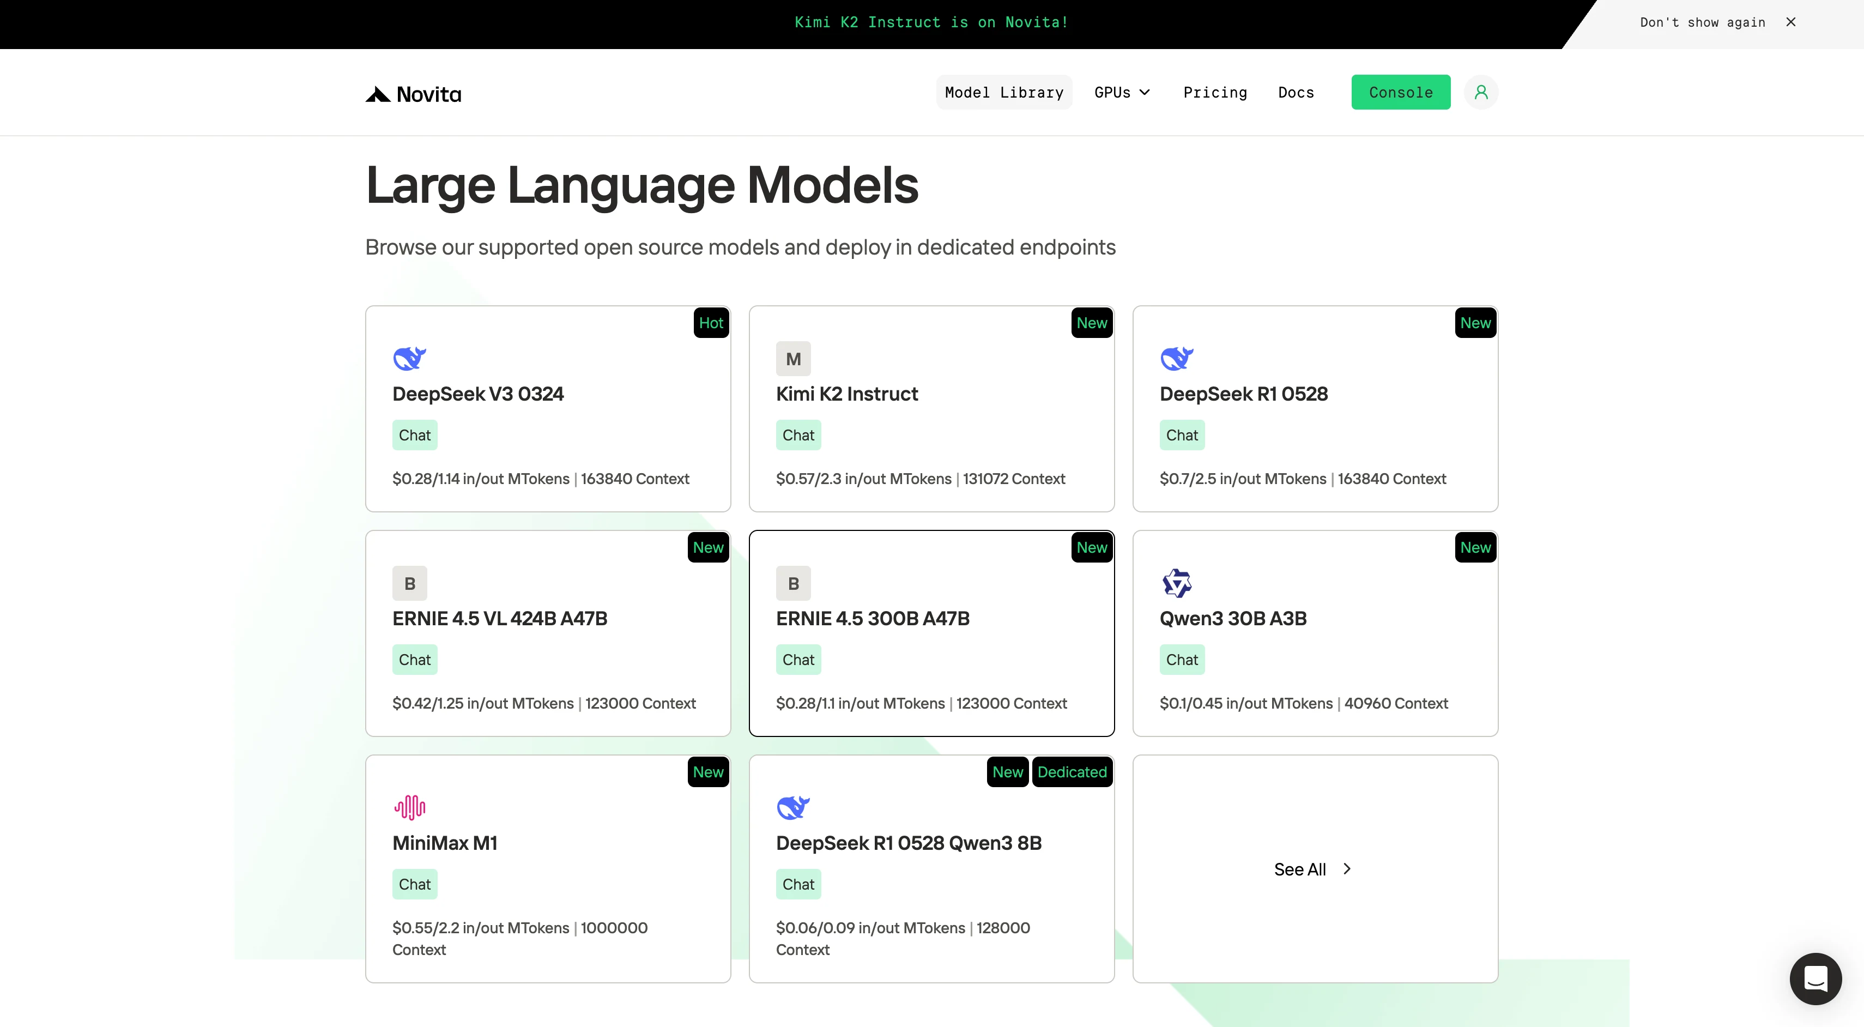This screenshot has width=1864, height=1027.
Task: Open the ERNIE 4.5 VL 424B A47B title
Action: (x=499, y=618)
